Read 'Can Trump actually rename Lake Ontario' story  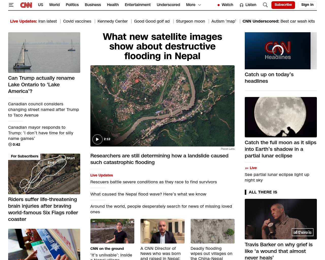41,85
